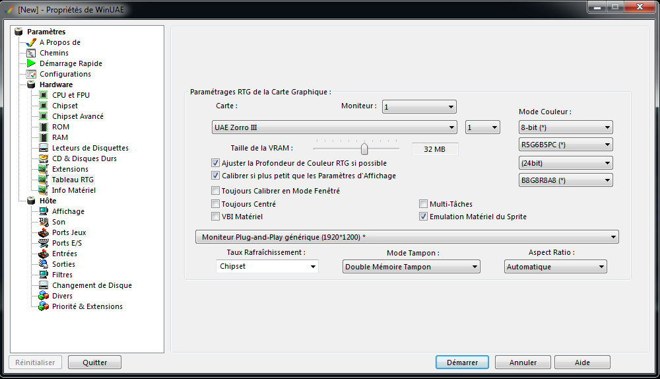This screenshot has width=660, height=379.
Task: Click the green Démarrage Rapide arrow icon
Action: pos(31,63)
